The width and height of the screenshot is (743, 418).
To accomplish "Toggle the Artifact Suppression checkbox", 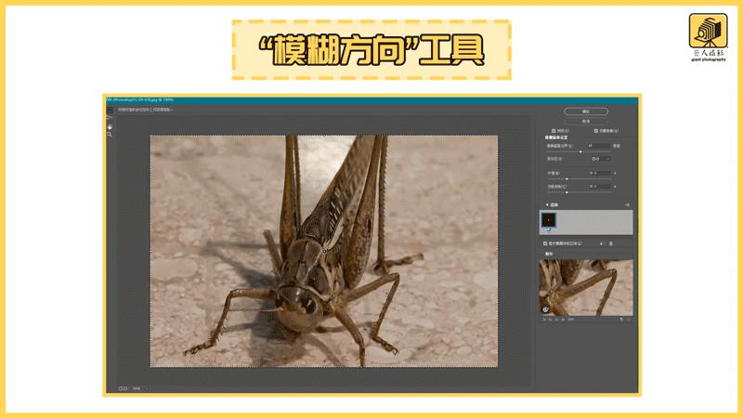I will pos(596,131).
